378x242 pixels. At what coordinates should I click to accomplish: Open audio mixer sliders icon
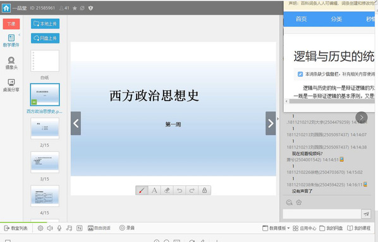point(79,228)
